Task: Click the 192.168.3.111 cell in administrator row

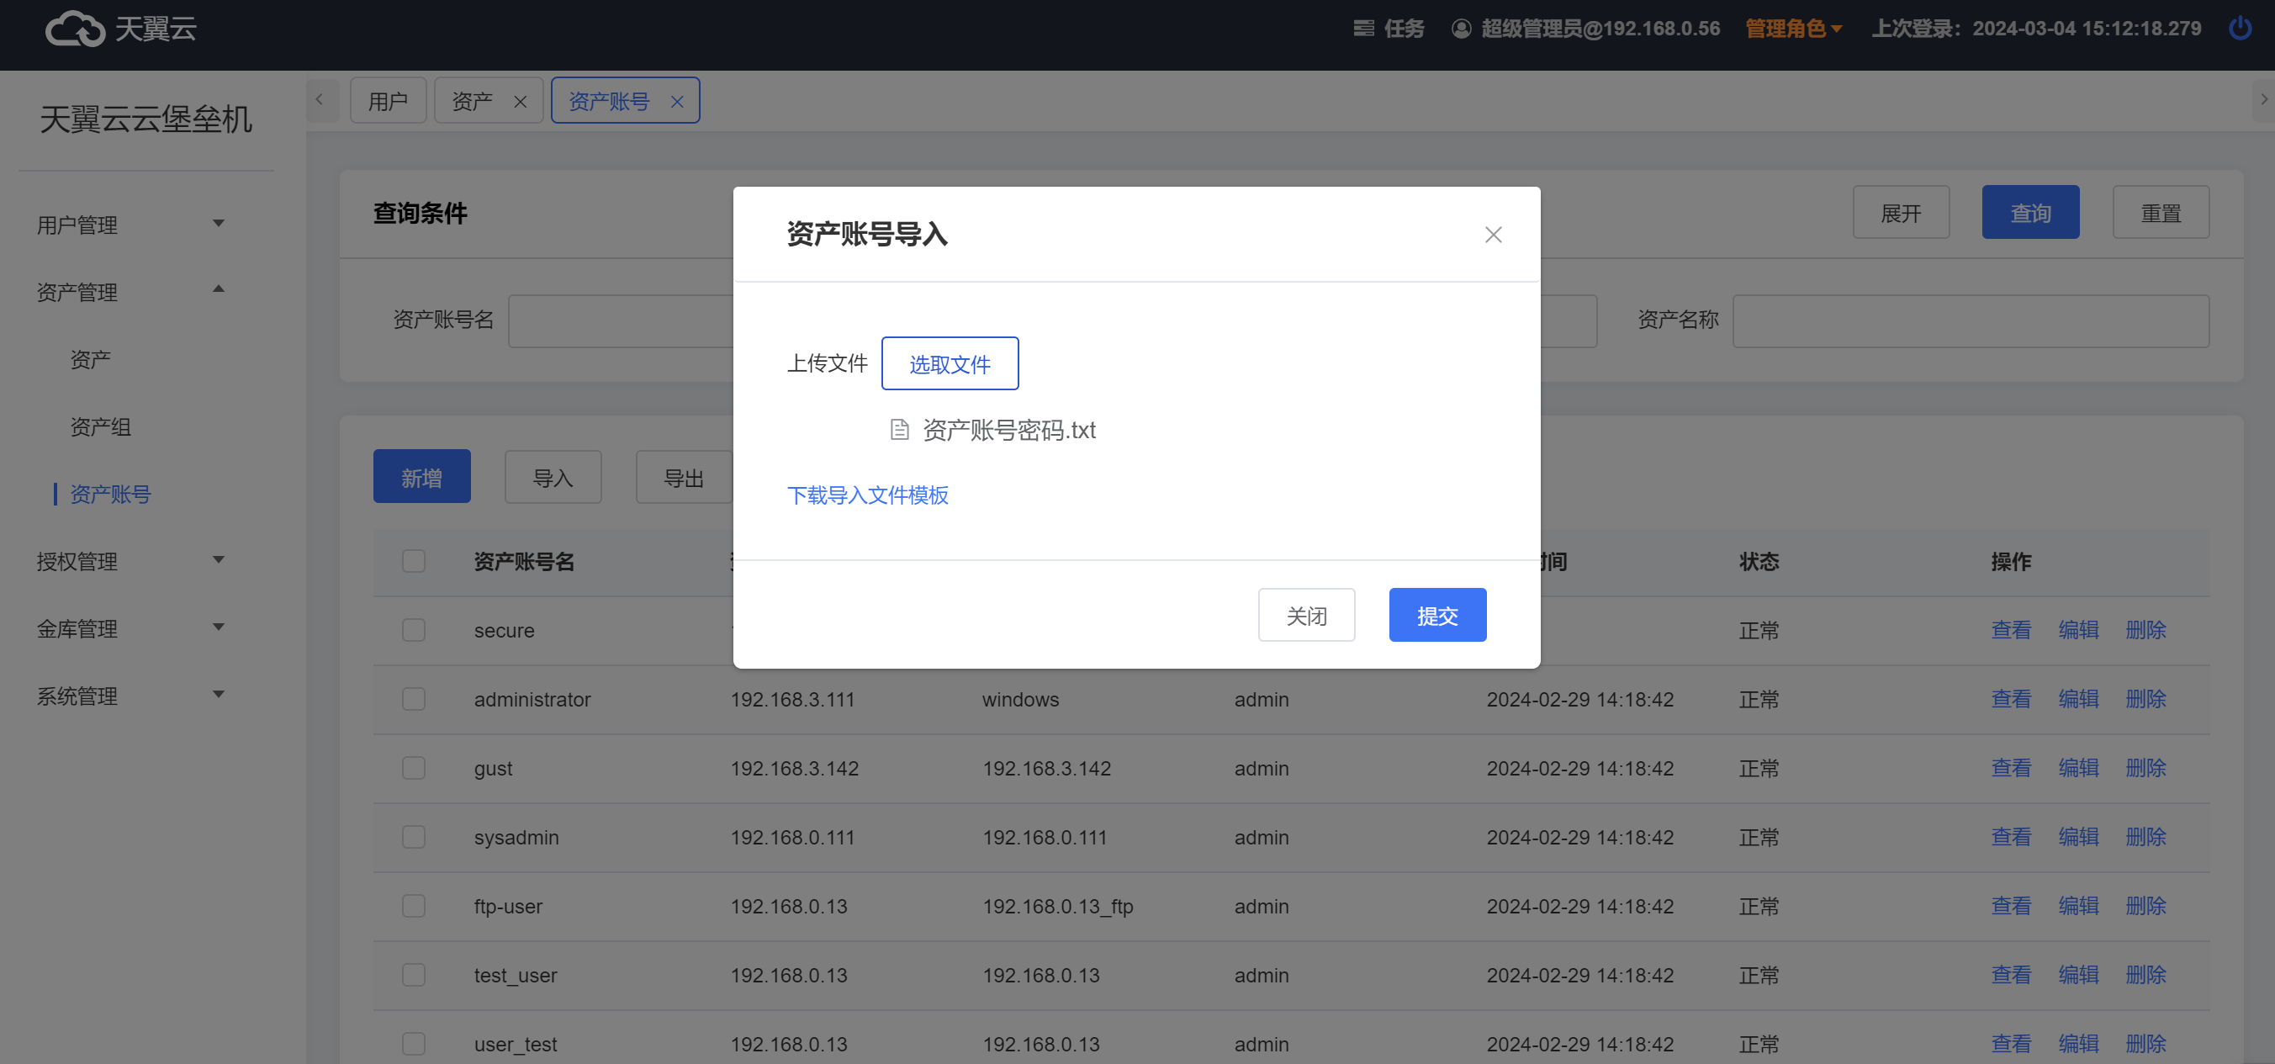Action: point(792,699)
